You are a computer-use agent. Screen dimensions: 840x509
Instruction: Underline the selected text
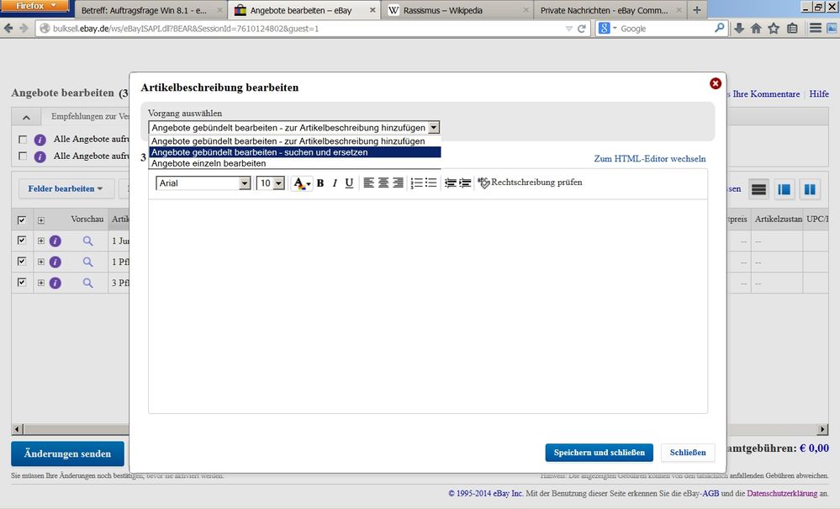point(349,183)
